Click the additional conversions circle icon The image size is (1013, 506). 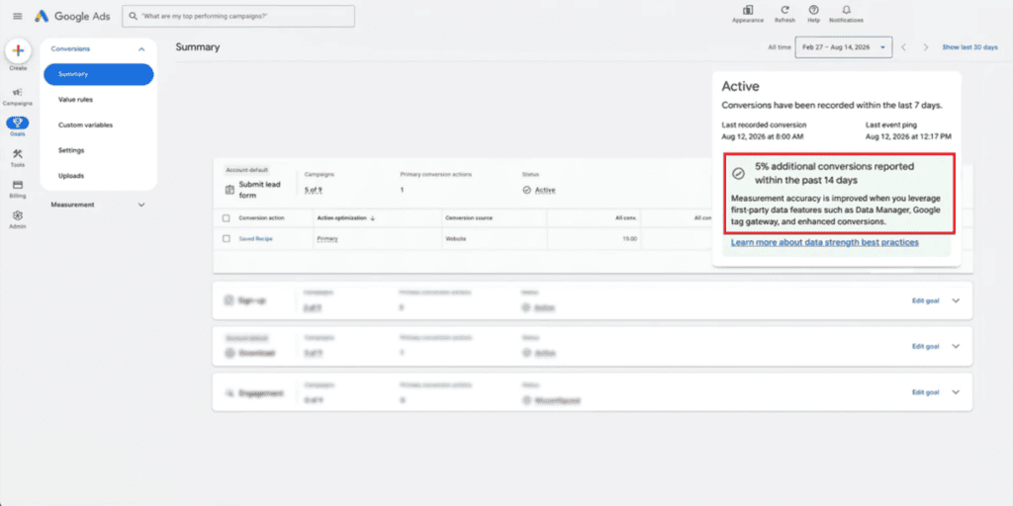(x=738, y=174)
